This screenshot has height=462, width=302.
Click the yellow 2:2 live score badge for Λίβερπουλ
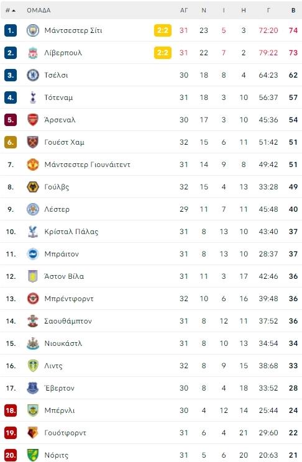(x=163, y=53)
